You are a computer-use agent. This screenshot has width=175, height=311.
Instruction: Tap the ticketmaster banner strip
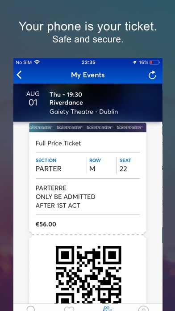point(88,127)
